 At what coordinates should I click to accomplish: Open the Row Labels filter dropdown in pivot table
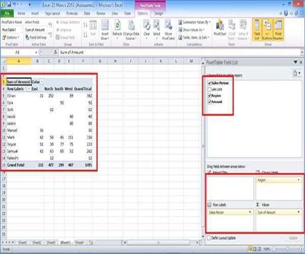[28, 88]
